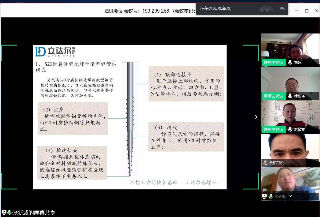The height and width of the screenshot is (217, 320).
Task: Expand dropdown chevron next to 张新威's name
Action: pyautogui.click(x=290, y=196)
